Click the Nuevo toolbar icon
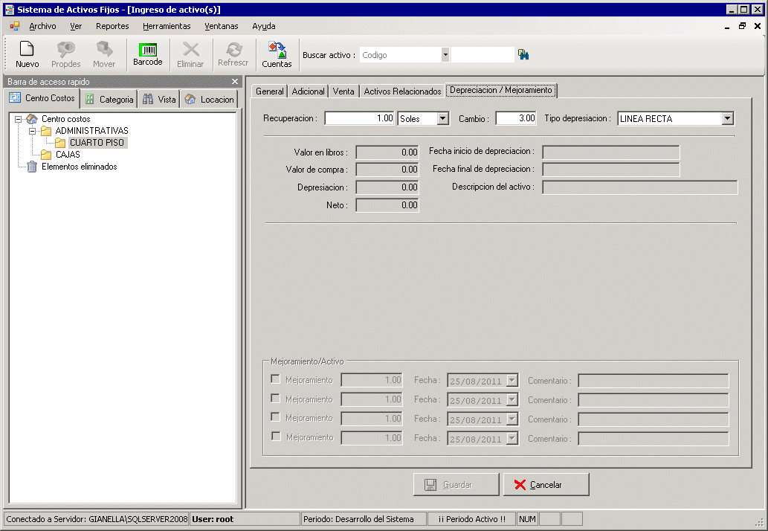This screenshot has width=768, height=531. tap(27, 54)
